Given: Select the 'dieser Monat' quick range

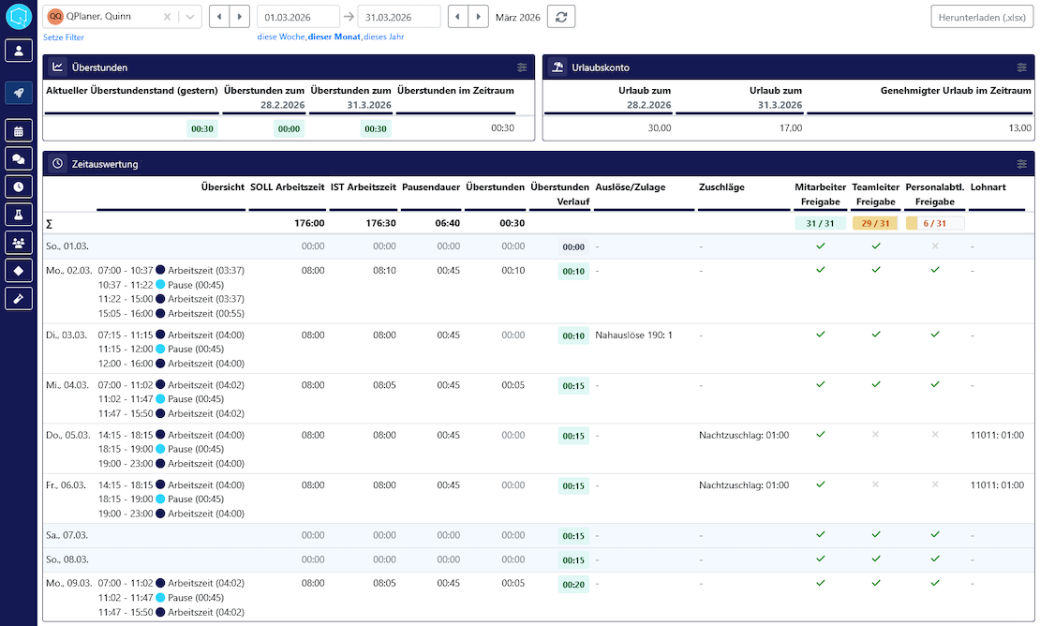Looking at the screenshot, I should pyautogui.click(x=334, y=37).
